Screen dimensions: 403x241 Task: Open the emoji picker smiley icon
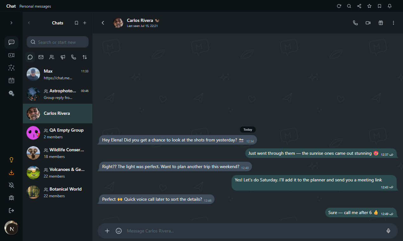119,231
